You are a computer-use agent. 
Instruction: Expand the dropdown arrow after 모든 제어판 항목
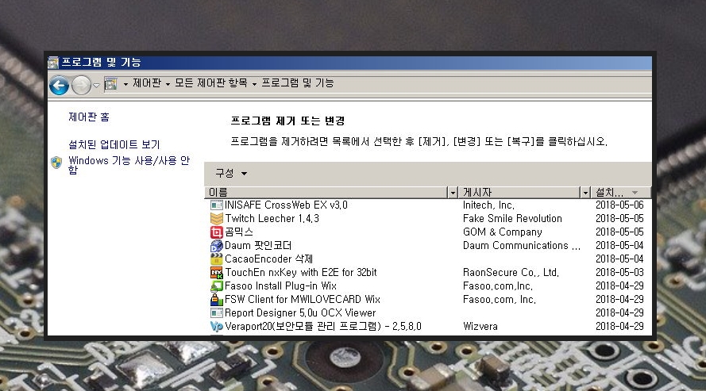(x=254, y=84)
